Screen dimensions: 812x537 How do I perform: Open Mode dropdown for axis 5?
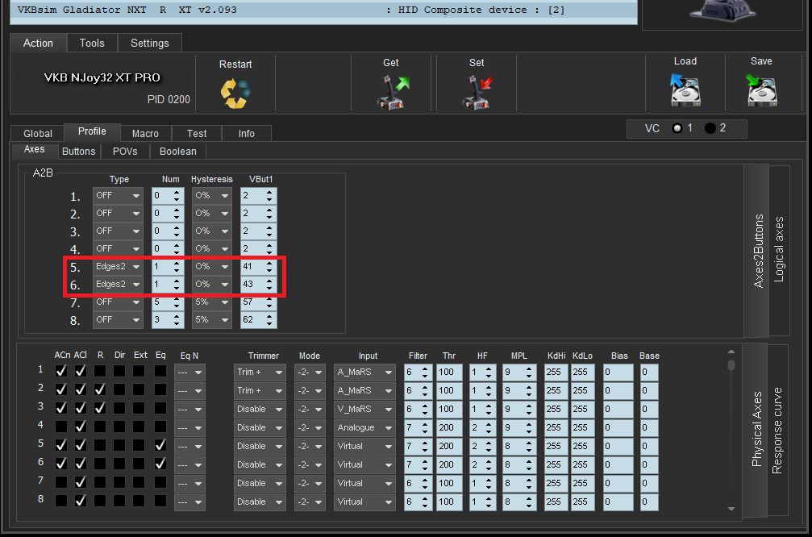(310, 447)
